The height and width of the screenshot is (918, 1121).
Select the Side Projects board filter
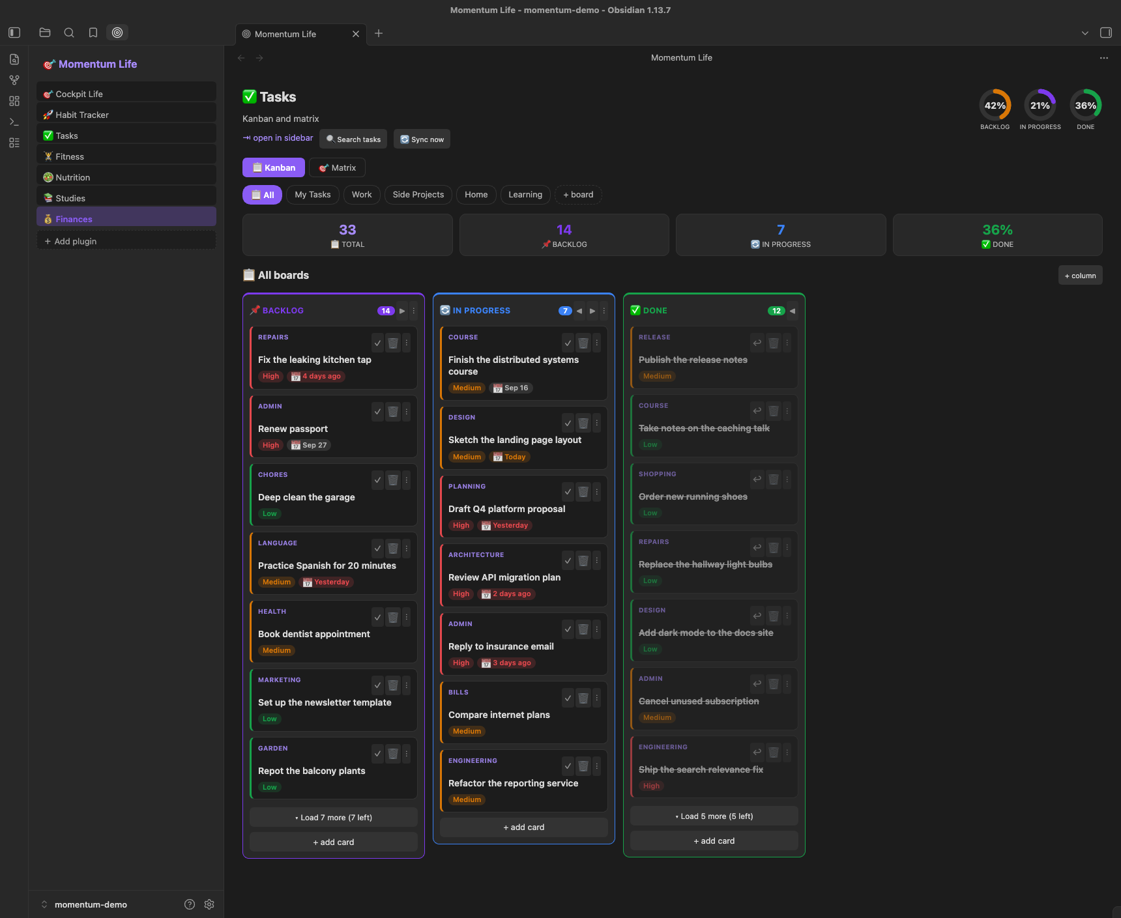point(418,195)
